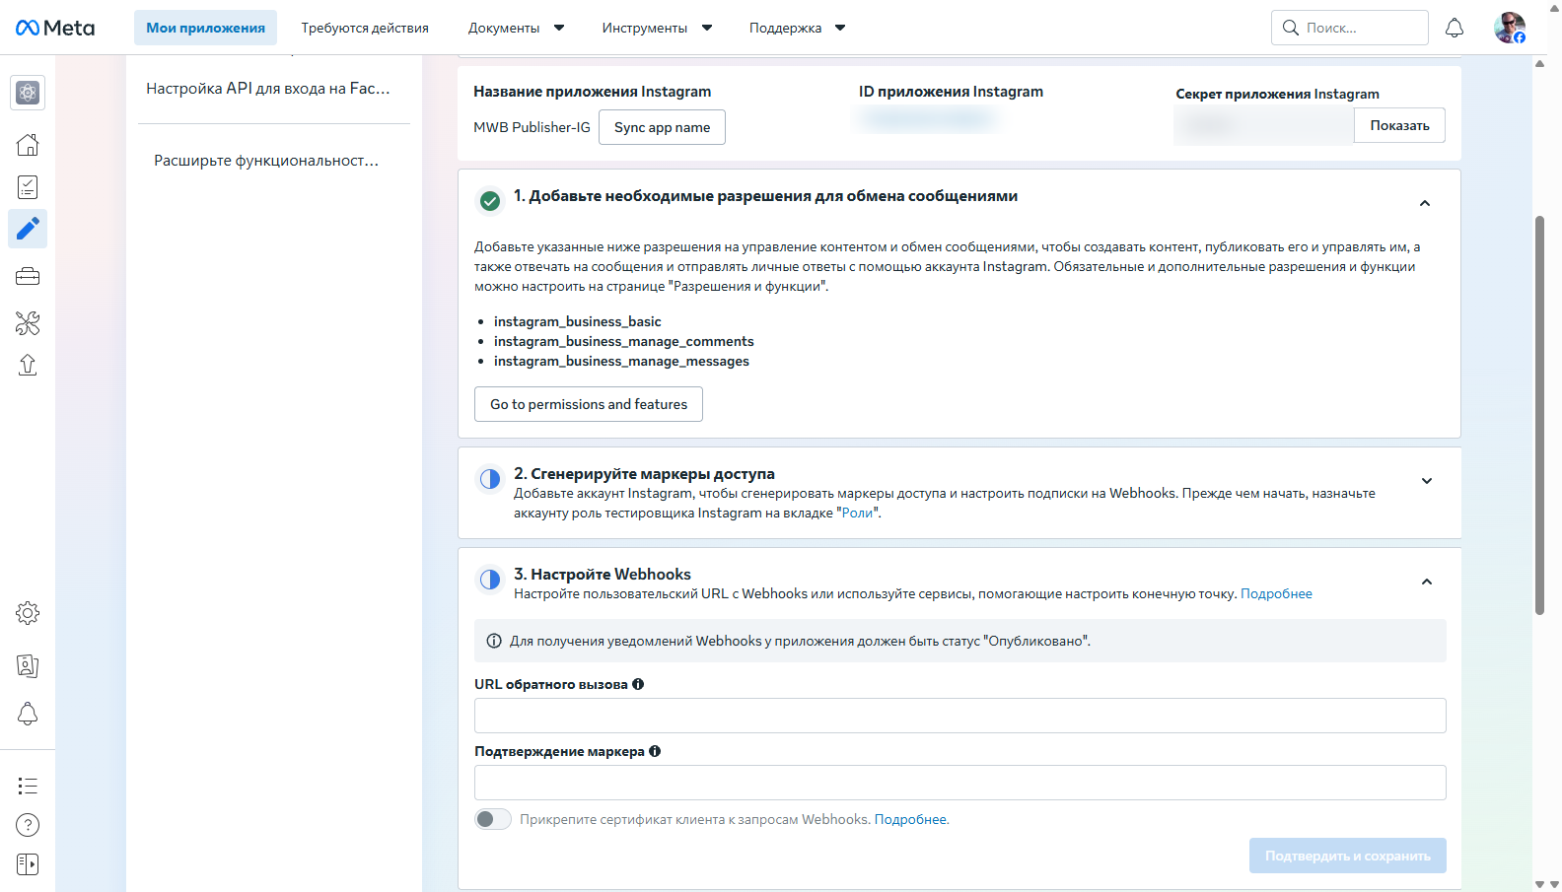
Task: Select Расширьте функциональность item
Action: (266, 160)
